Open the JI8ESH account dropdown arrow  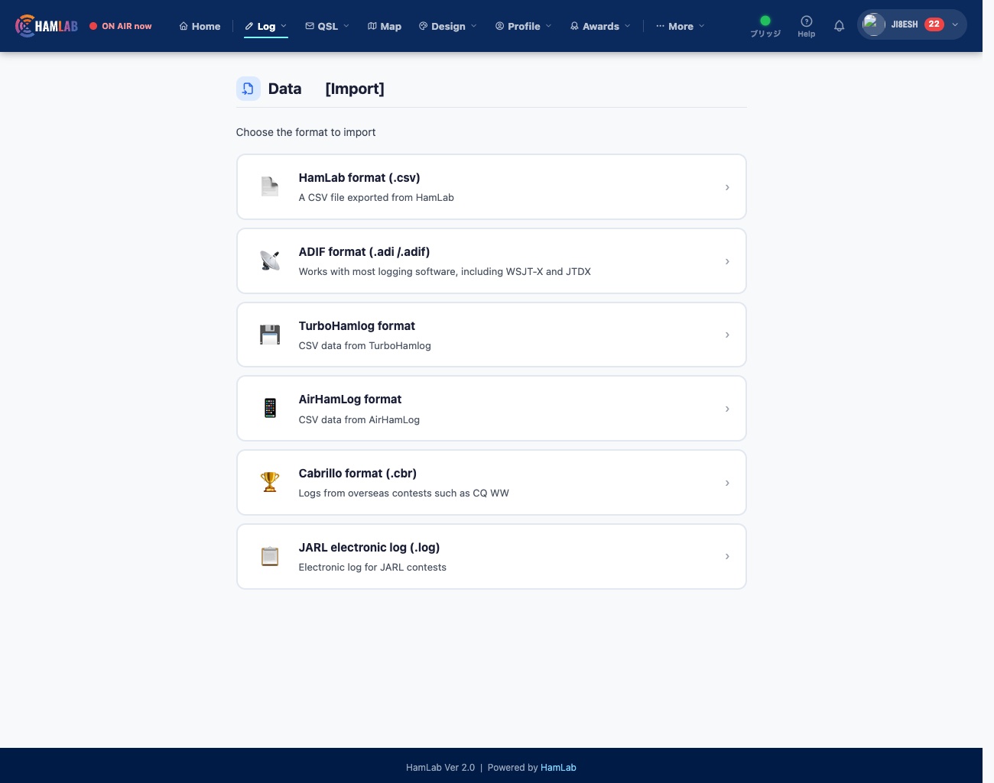(x=955, y=24)
